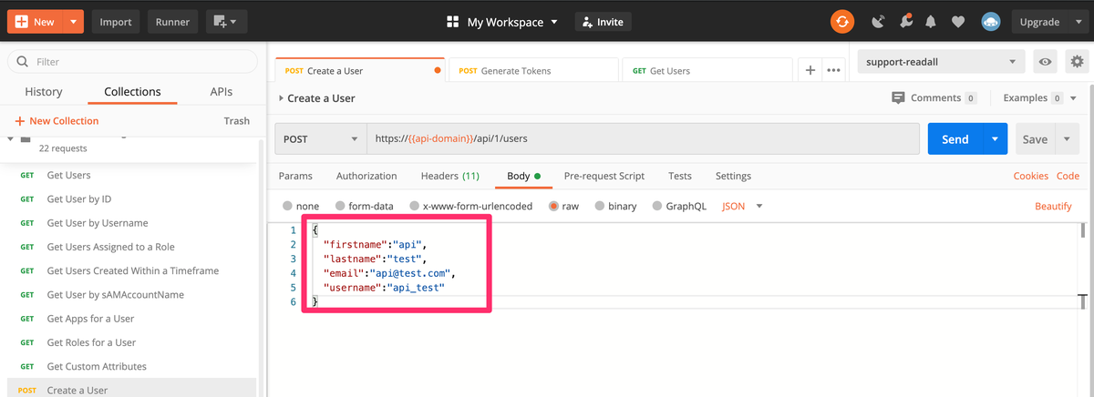
Task: Switch to the Generate Tokens request tab
Action: click(x=532, y=70)
